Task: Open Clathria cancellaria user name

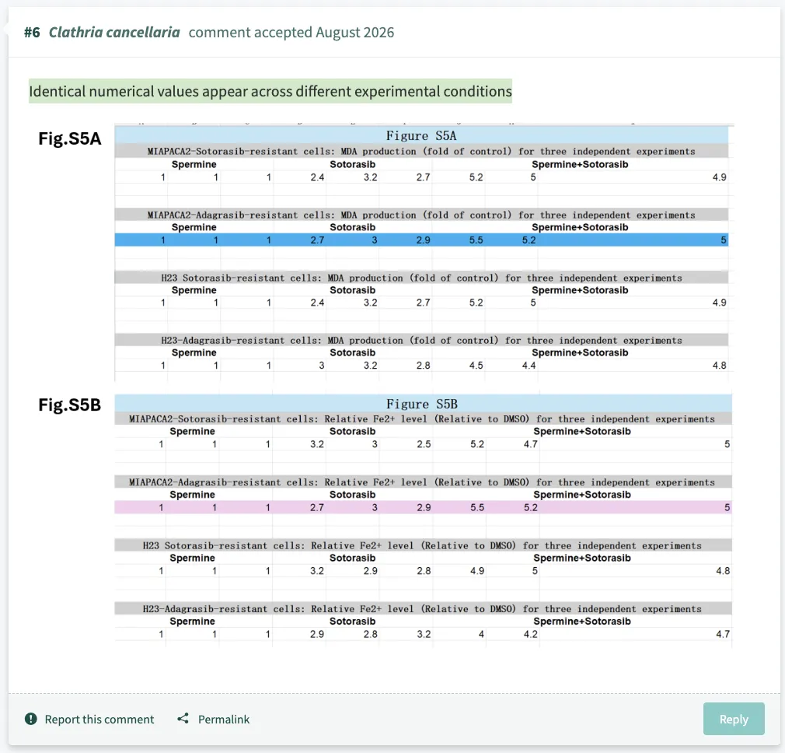Action: coord(114,33)
